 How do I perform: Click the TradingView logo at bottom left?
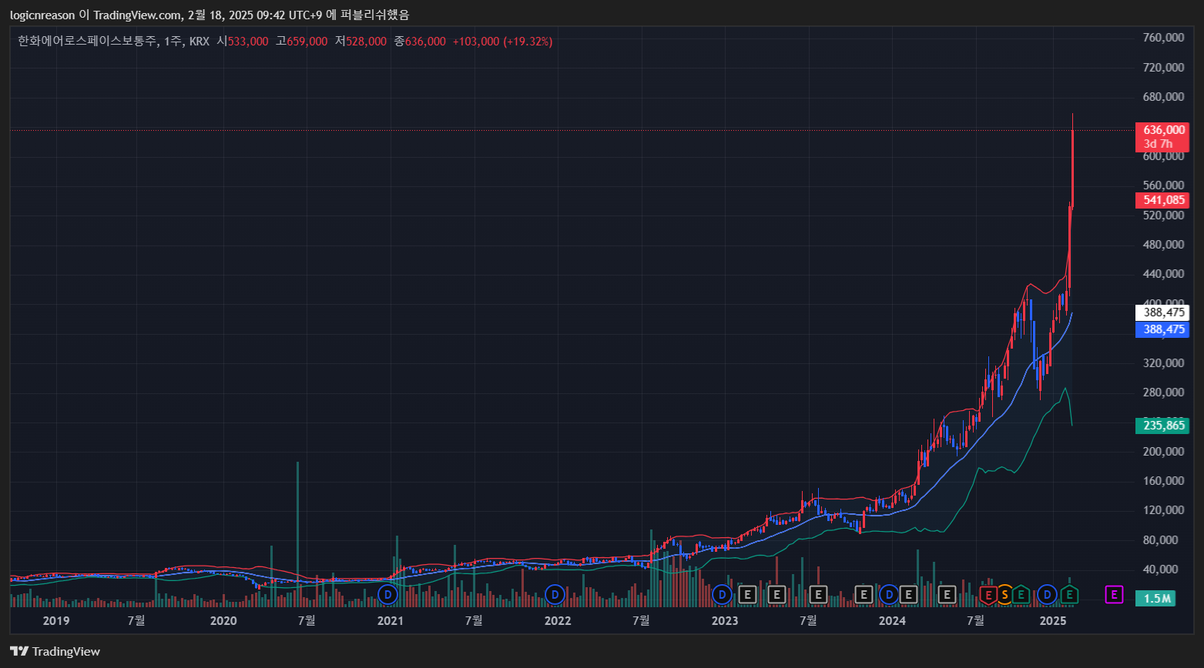[55, 651]
